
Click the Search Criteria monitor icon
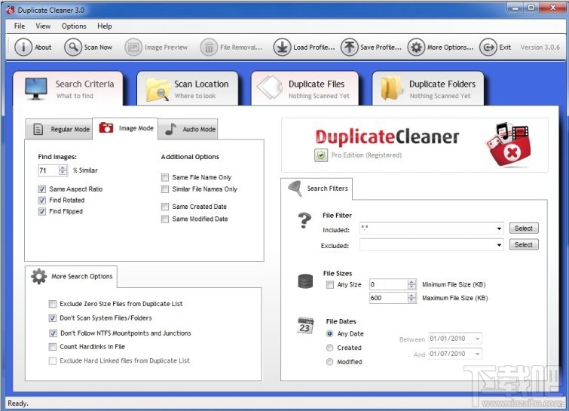[36, 89]
